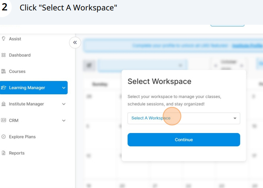Open Dashboard via its grid icon

click(x=4, y=55)
